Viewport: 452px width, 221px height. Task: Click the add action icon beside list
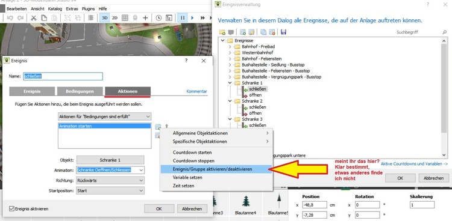pos(157,127)
